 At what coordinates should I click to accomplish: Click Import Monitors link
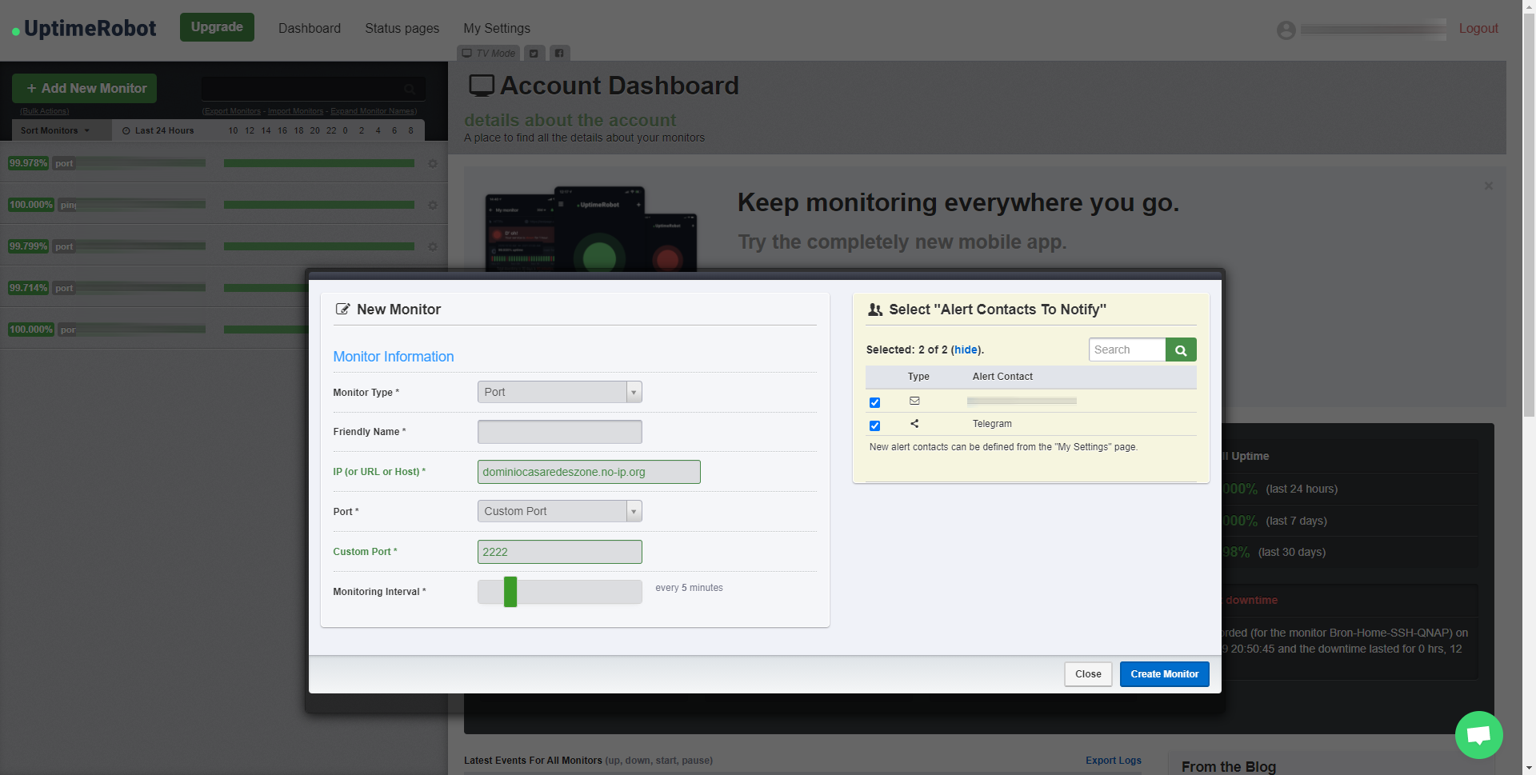click(296, 111)
